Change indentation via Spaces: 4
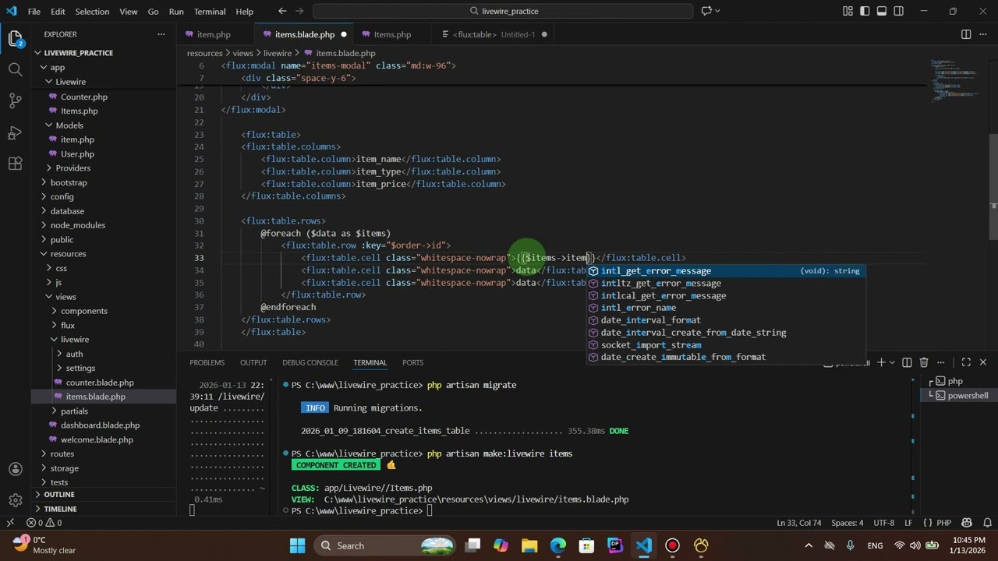998x561 pixels. point(848,523)
